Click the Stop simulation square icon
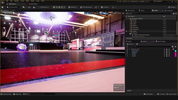This screenshot has width=178, height=100. pos(59,7)
